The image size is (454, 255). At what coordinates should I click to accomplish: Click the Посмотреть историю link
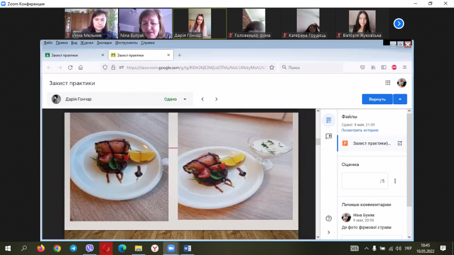(x=360, y=130)
